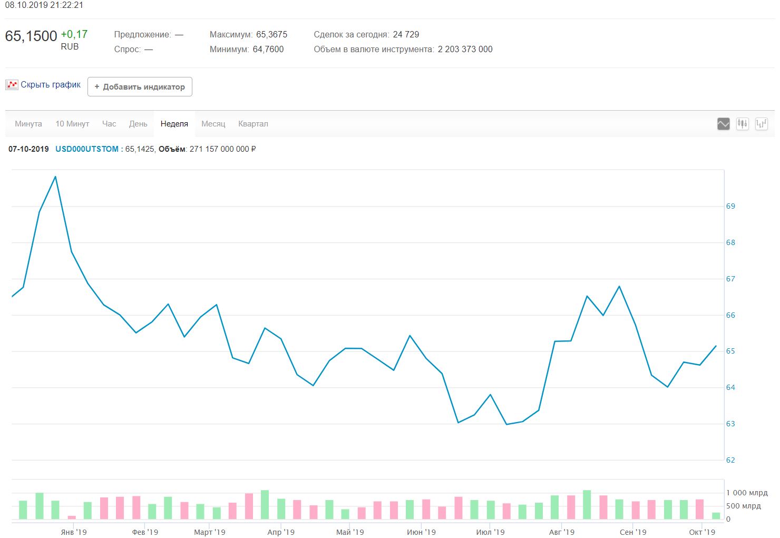This screenshot has height=538, width=780.
Task: Click the Янв '19 axis marker
Action: 74,532
